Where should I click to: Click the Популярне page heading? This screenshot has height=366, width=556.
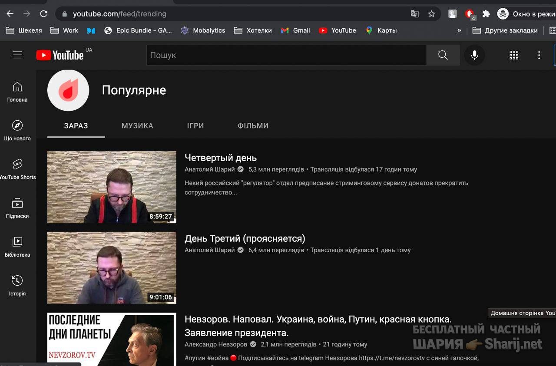tap(134, 90)
